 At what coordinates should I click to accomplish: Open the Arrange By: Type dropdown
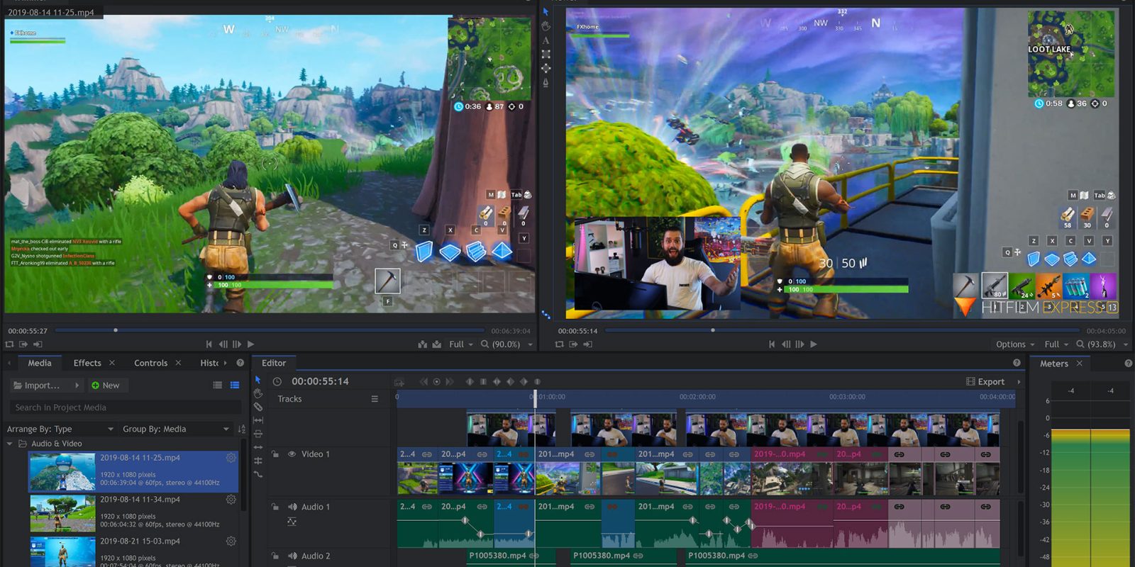point(60,429)
